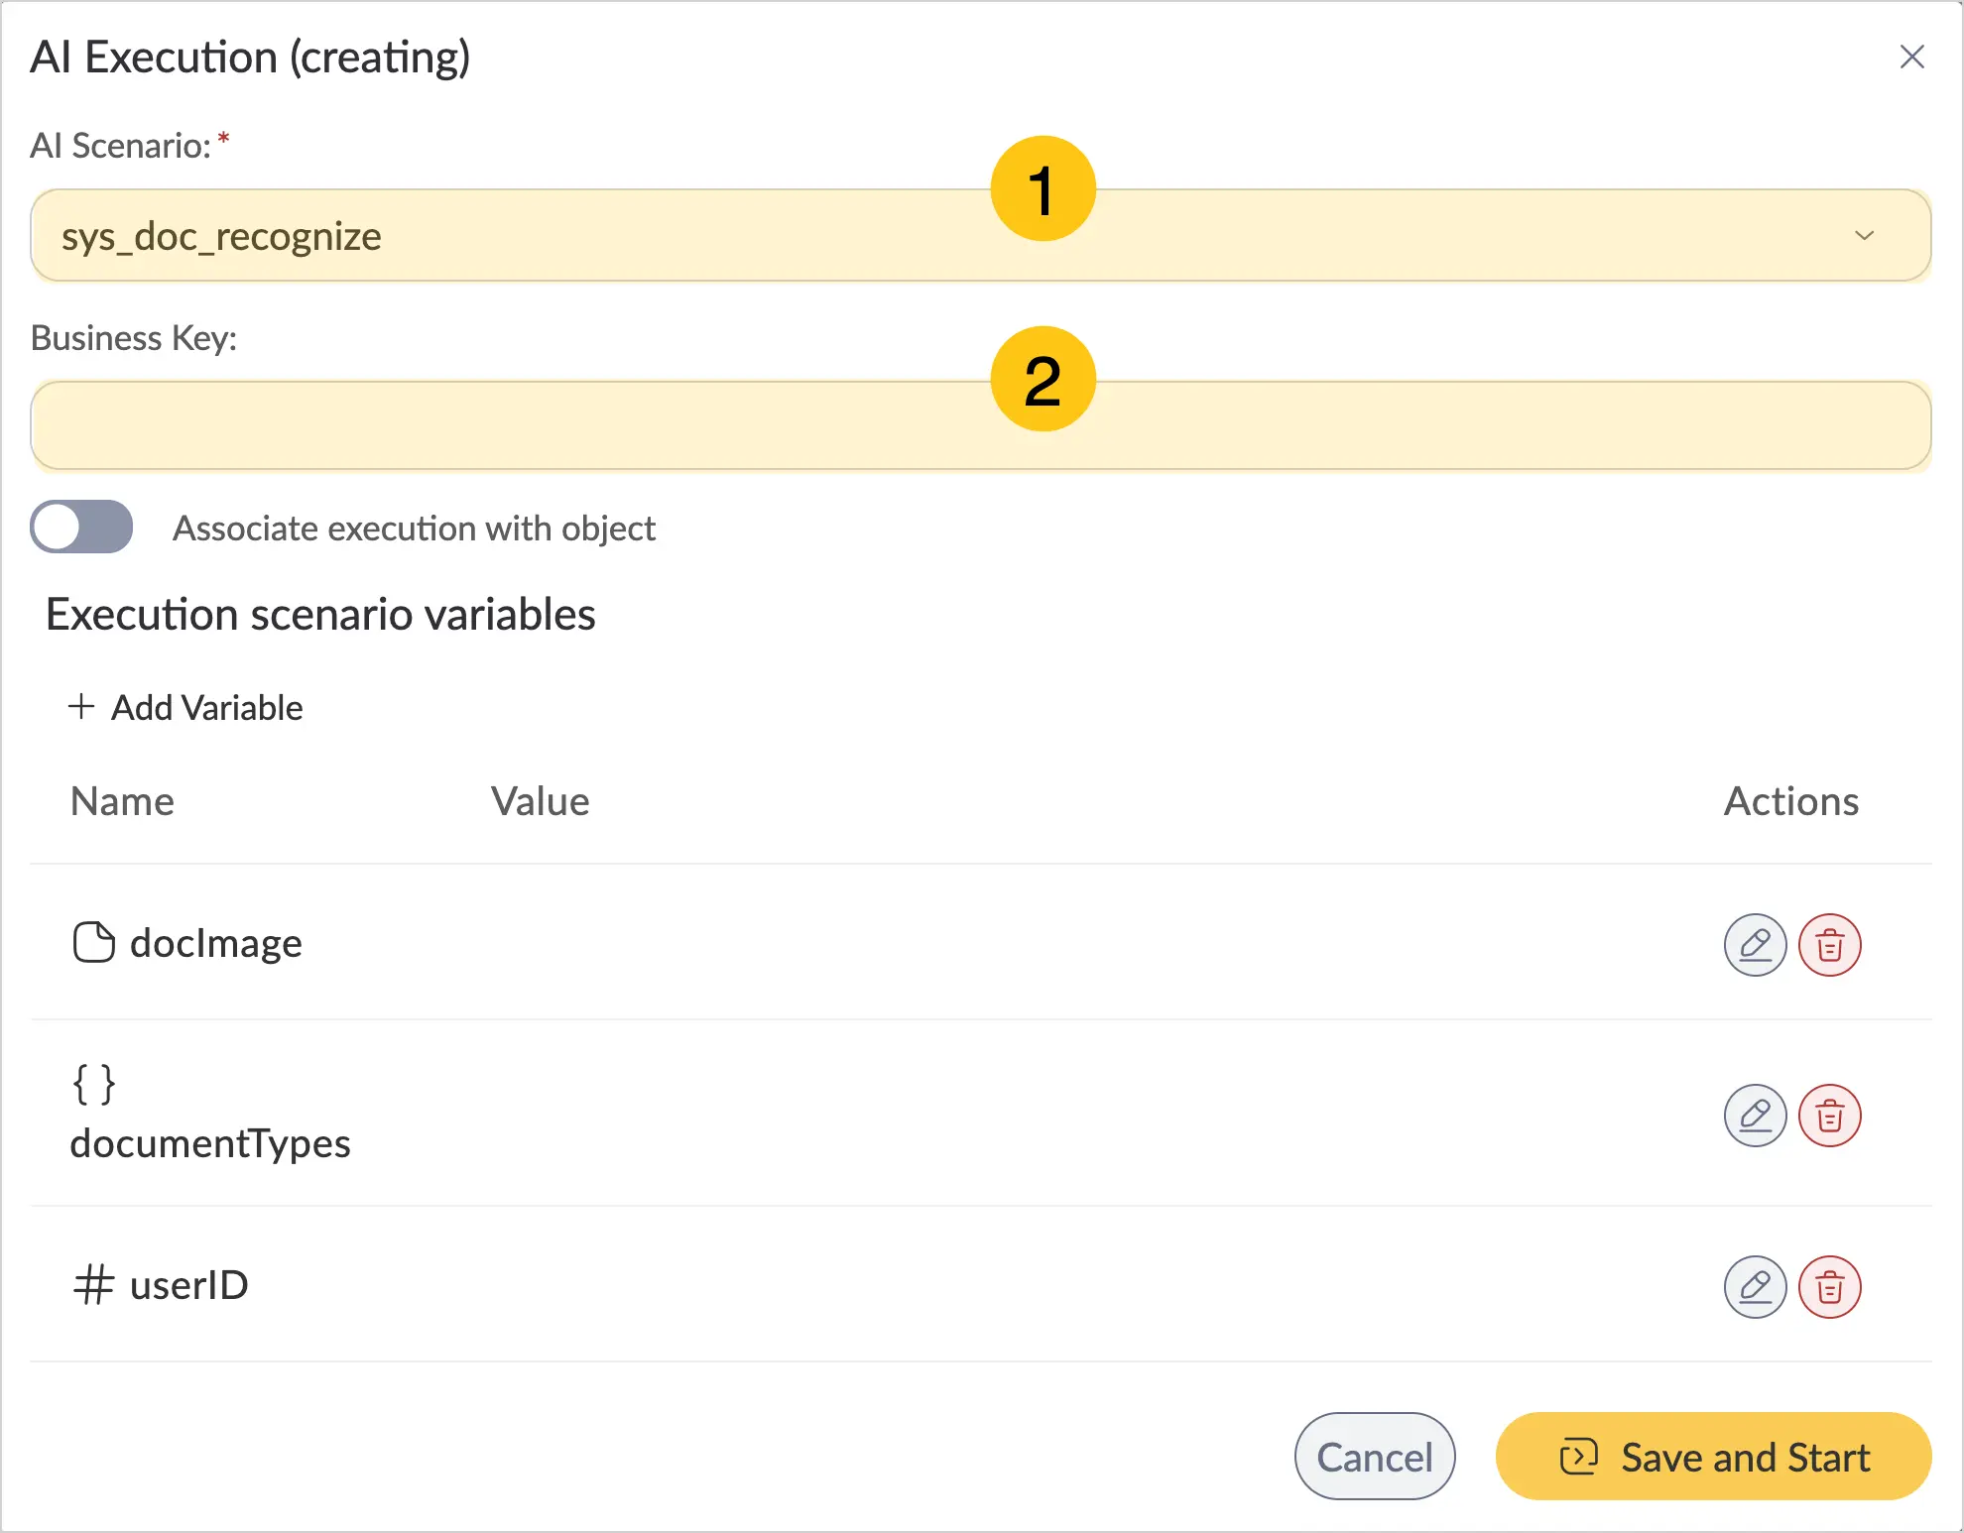
Task: Edit the userID variable
Action: coord(1755,1287)
